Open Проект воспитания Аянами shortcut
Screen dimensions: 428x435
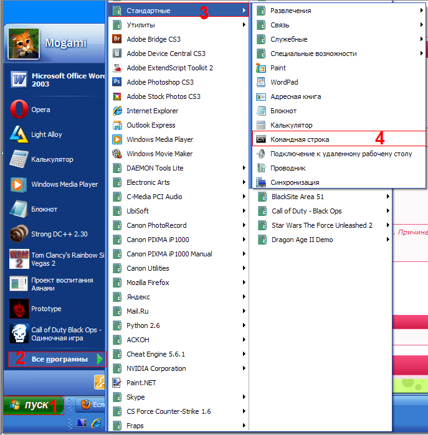tap(55, 284)
